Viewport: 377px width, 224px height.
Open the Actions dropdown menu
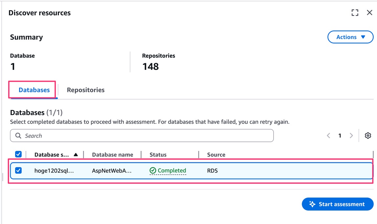click(350, 37)
